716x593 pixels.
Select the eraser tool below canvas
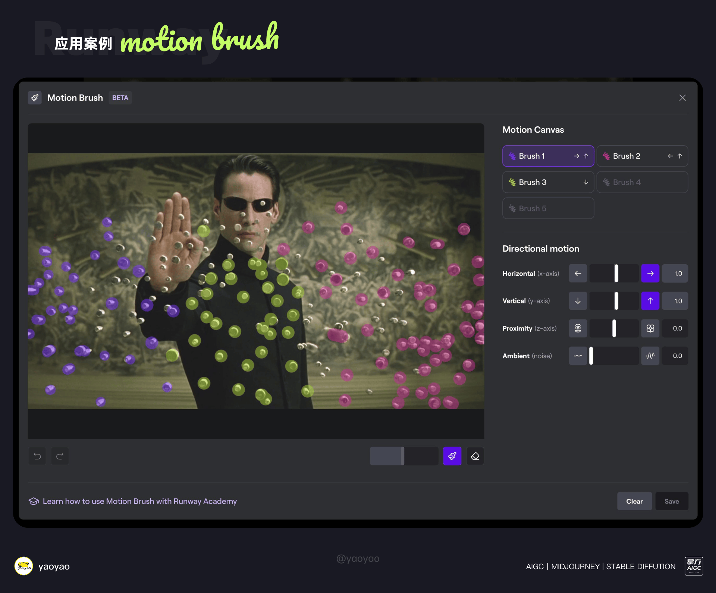[x=475, y=456]
